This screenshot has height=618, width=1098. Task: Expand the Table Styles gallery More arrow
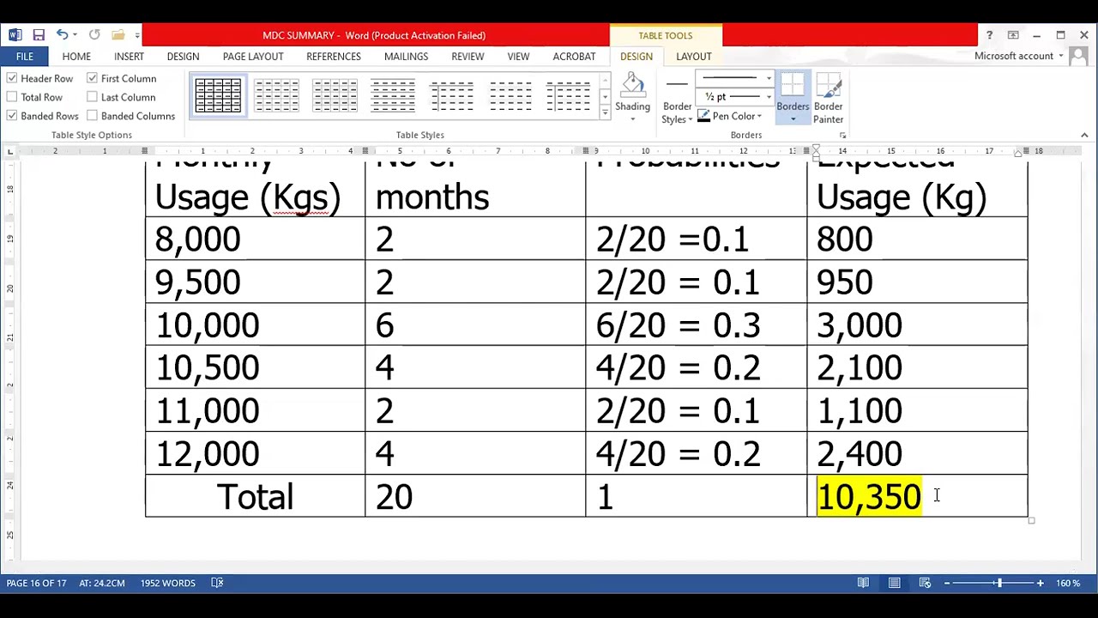pyautogui.click(x=605, y=112)
